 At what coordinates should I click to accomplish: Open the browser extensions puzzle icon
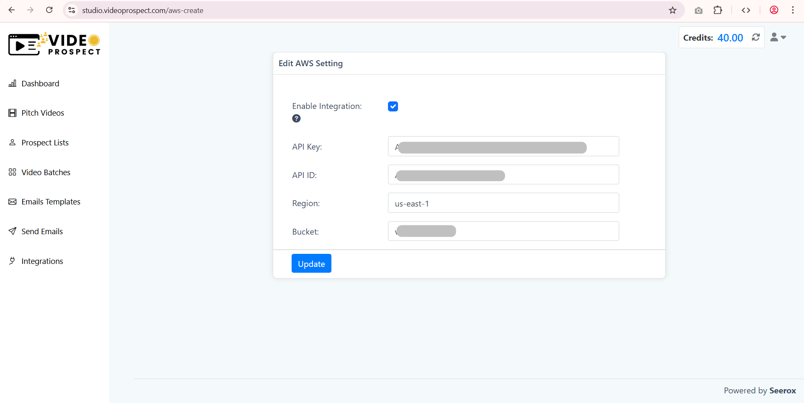718,10
